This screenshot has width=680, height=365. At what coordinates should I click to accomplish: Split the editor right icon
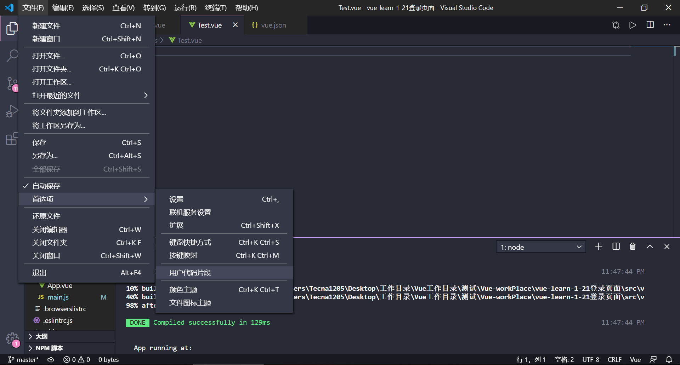click(x=650, y=25)
